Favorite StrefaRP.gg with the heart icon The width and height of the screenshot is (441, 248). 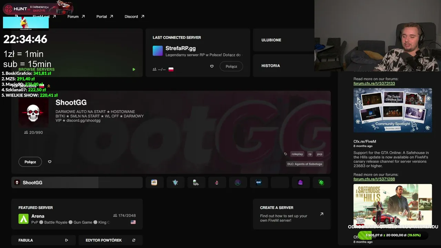pyautogui.click(x=212, y=66)
